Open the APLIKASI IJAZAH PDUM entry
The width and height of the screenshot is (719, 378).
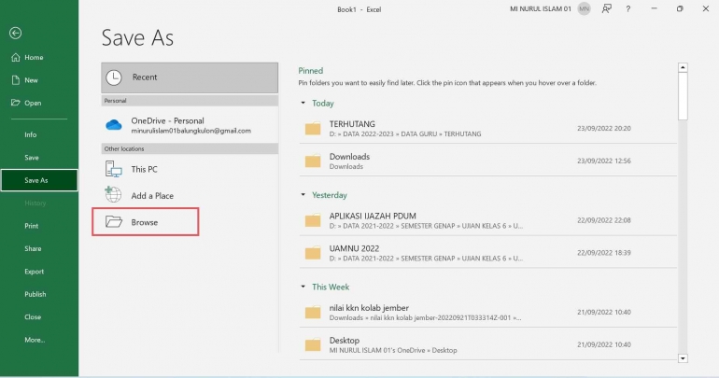[x=487, y=220]
